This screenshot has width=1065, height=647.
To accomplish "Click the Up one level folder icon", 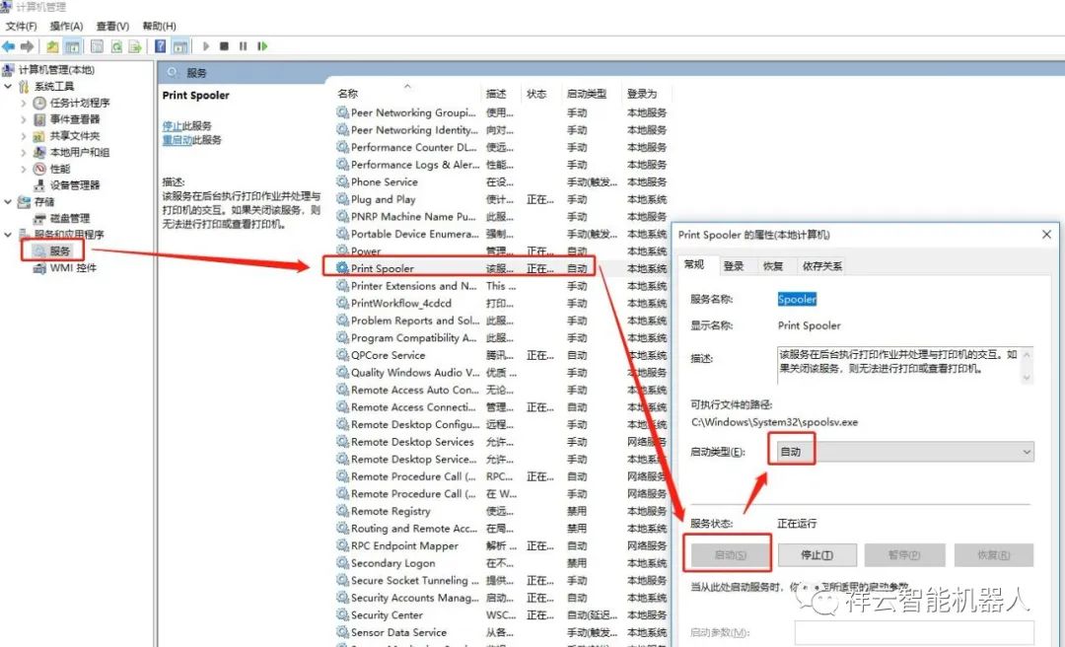I will tap(52, 46).
